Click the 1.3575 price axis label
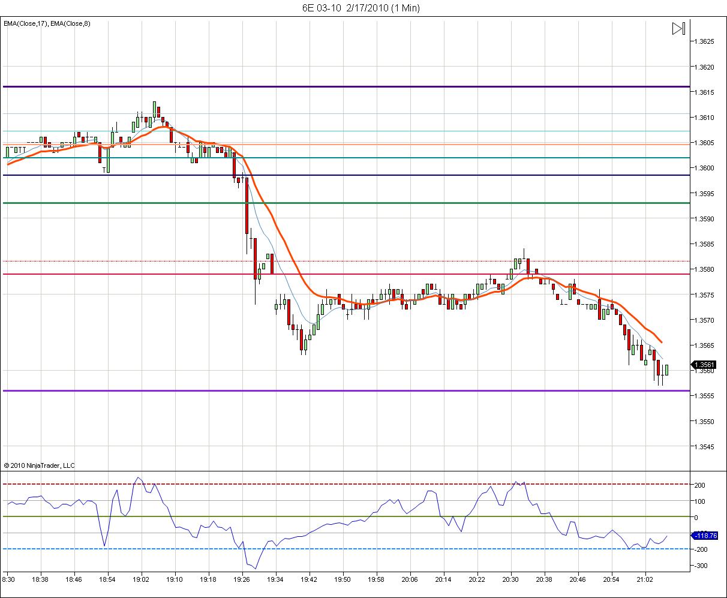The width and height of the screenshot is (727, 598). [704, 295]
